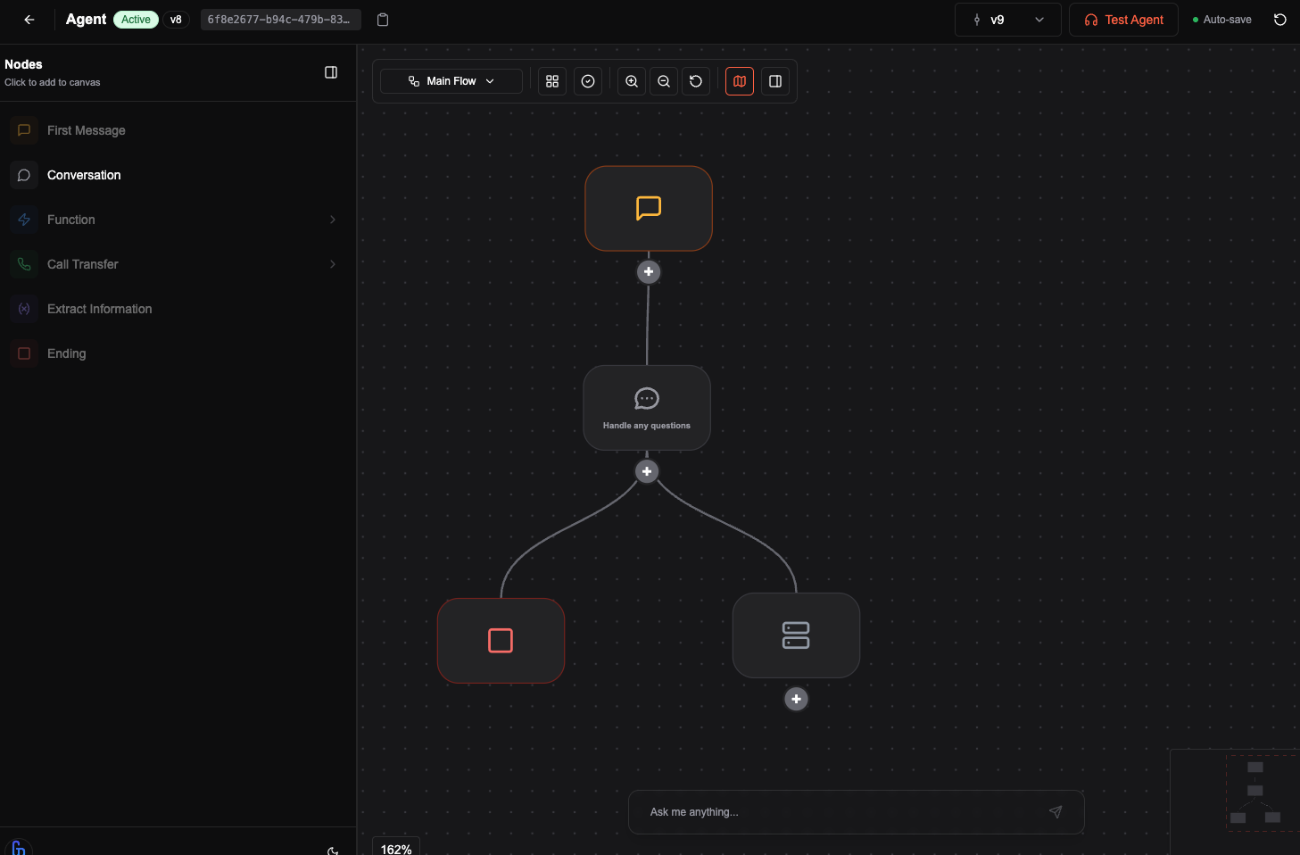Image resolution: width=1300 pixels, height=855 pixels.
Task: Select the zoom in tool
Action: click(x=631, y=81)
